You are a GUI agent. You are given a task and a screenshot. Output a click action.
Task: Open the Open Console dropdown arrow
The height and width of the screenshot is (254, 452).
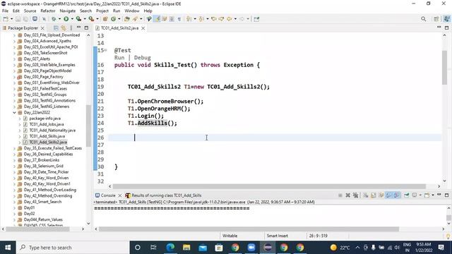click(x=433, y=195)
